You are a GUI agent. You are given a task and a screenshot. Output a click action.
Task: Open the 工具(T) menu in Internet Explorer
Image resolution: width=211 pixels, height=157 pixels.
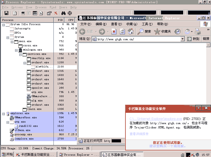[x=147, y=24]
